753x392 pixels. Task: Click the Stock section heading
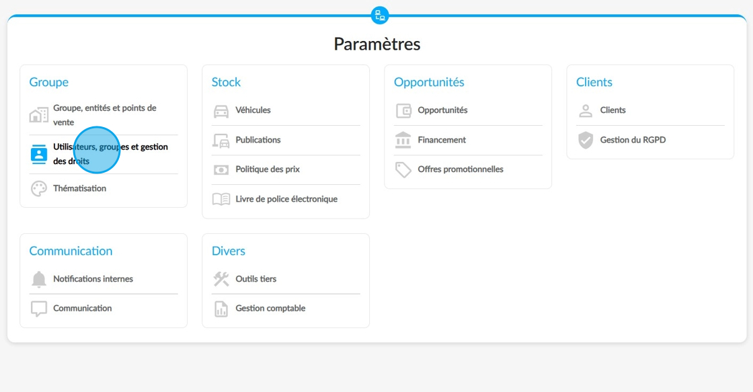(226, 82)
